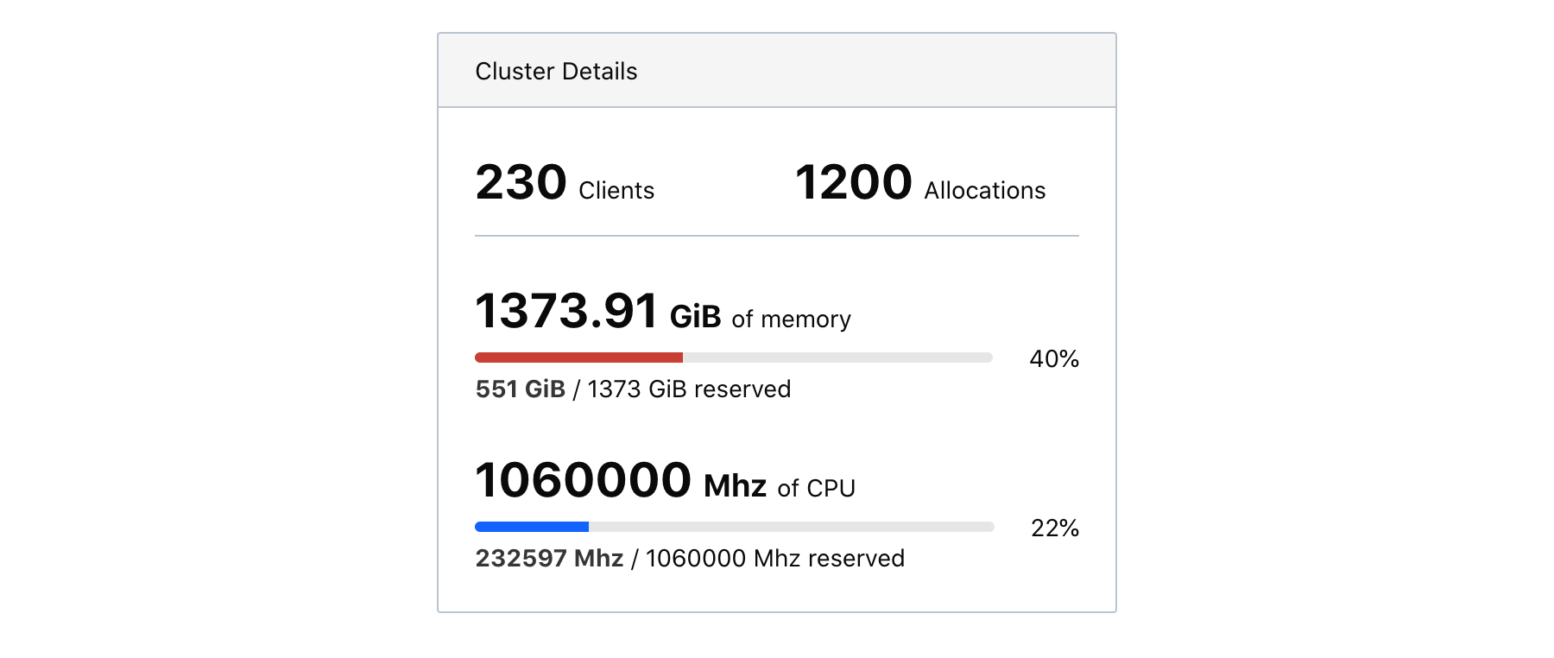Click the red filled memory bar segment
This screenshot has height=658, width=1554.
tap(578, 357)
